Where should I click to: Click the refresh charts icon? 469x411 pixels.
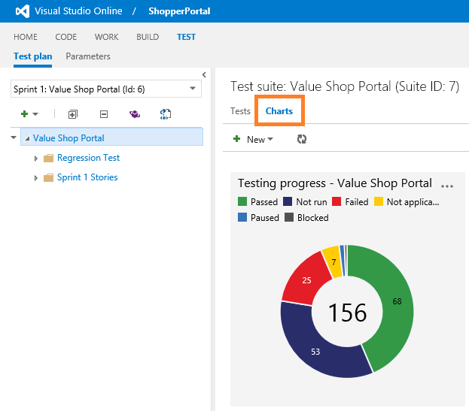tap(302, 139)
